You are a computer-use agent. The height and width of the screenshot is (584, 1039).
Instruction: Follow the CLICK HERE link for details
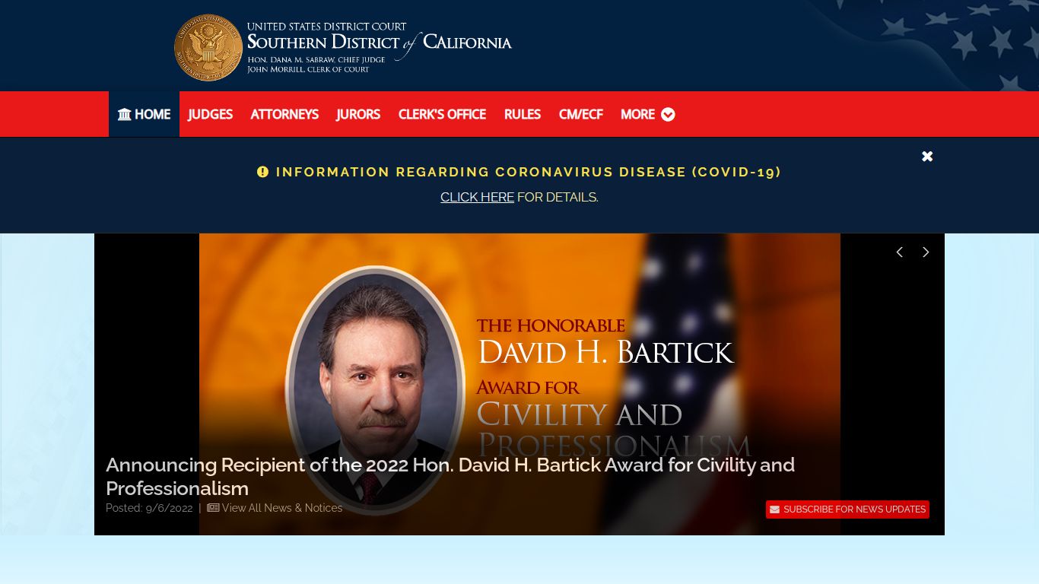[x=477, y=197]
